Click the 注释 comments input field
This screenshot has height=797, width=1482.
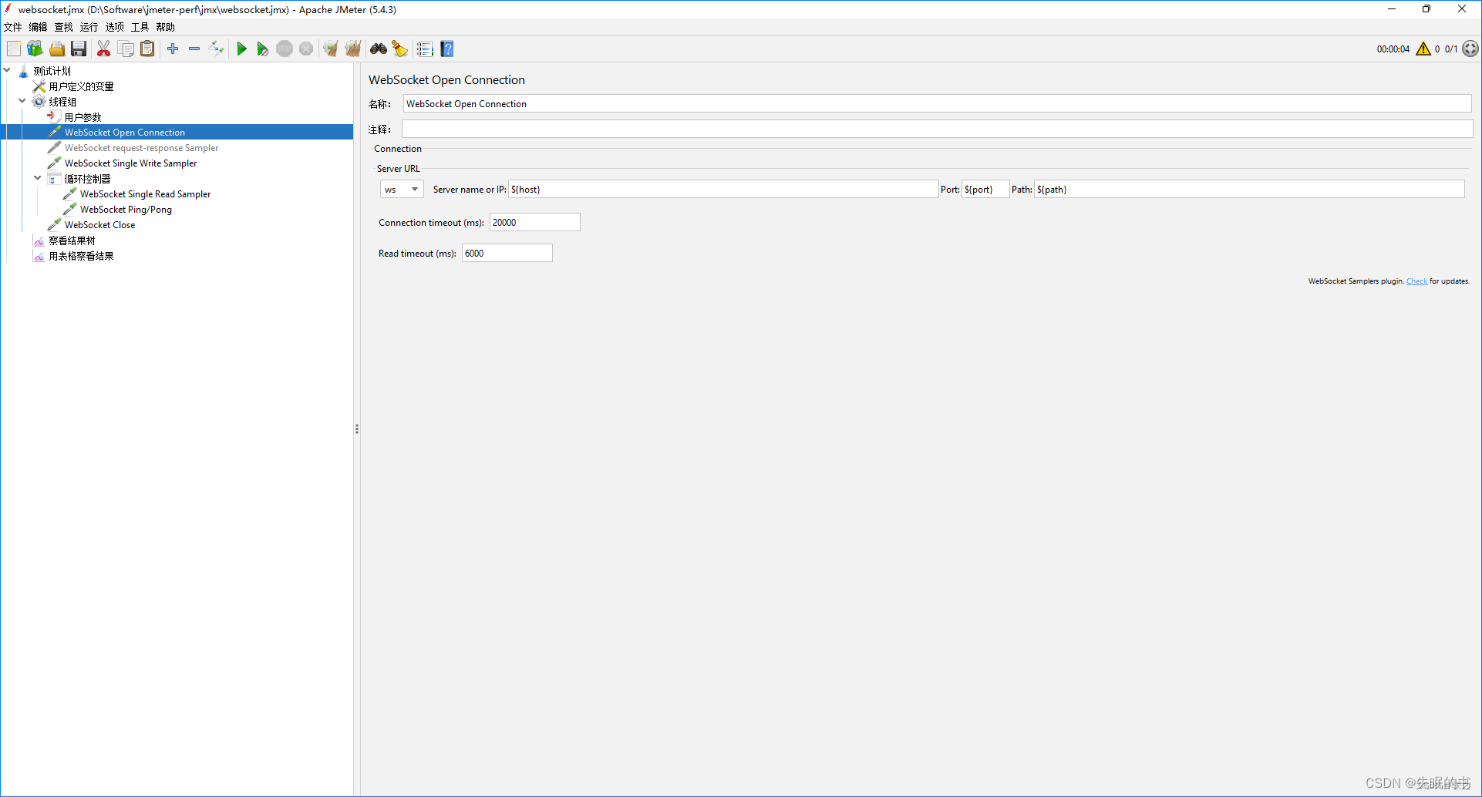937,129
